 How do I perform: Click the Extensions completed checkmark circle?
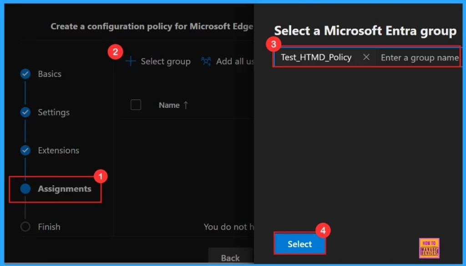(25, 150)
